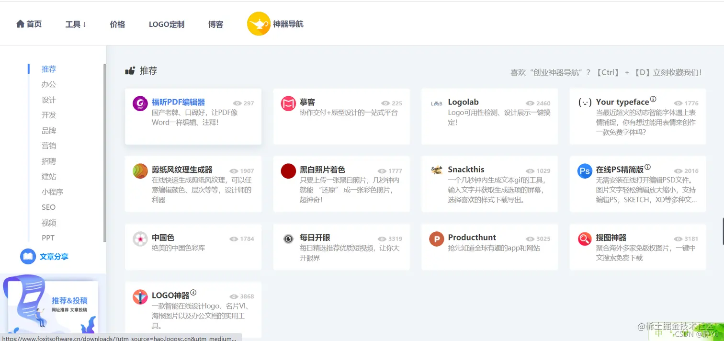
Task: Open the 摹客 title link
Action: pyautogui.click(x=307, y=102)
